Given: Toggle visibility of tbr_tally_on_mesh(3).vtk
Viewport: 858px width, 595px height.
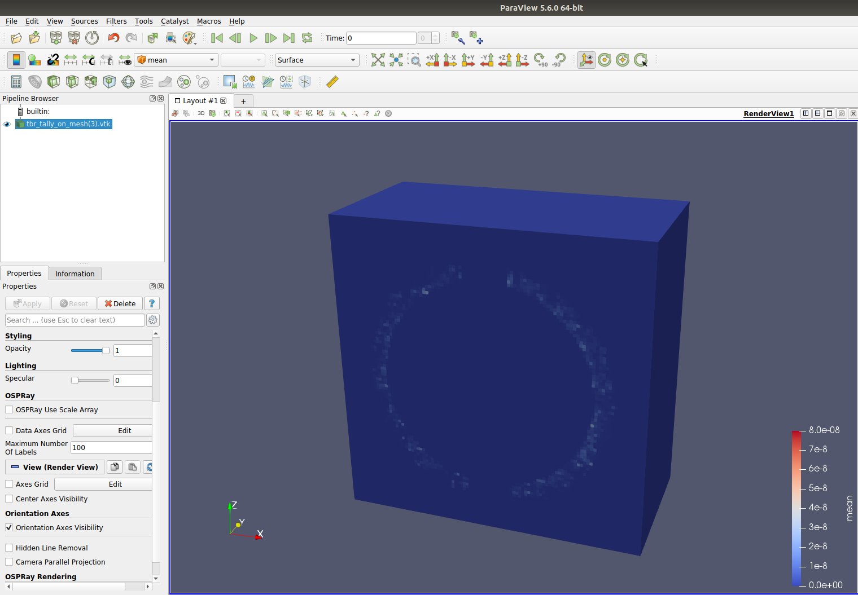Looking at the screenshot, I should [7, 124].
